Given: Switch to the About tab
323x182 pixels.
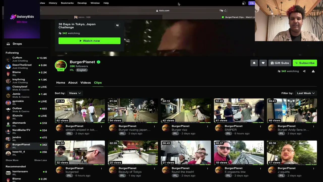Looking at the screenshot, I should (73, 83).
